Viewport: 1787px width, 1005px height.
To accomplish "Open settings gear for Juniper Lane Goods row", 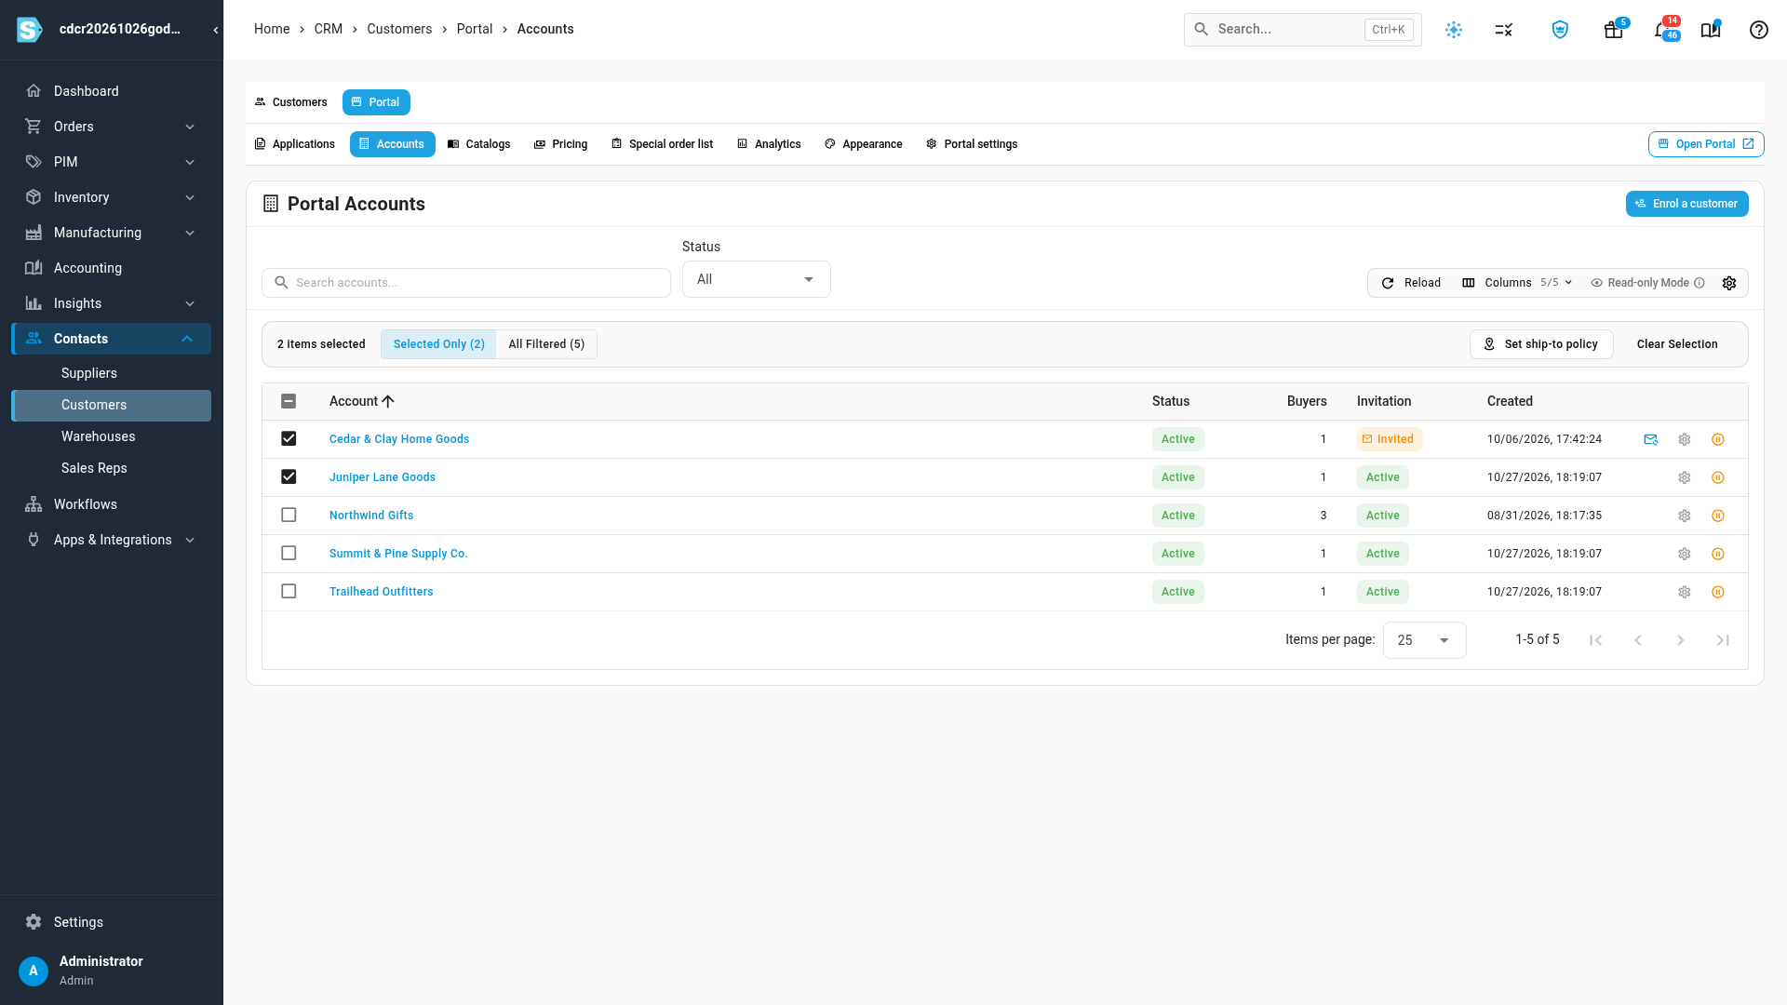I will tap(1685, 477).
